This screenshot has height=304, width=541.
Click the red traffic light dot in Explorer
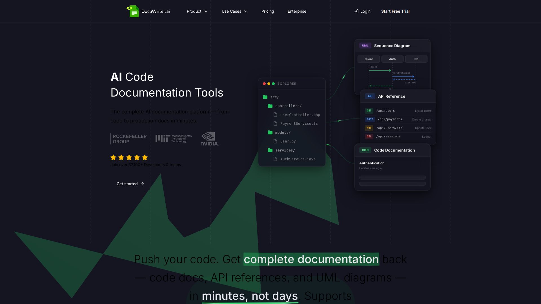(x=264, y=84)
